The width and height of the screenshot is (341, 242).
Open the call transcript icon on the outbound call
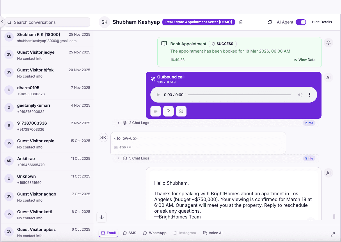156,111
